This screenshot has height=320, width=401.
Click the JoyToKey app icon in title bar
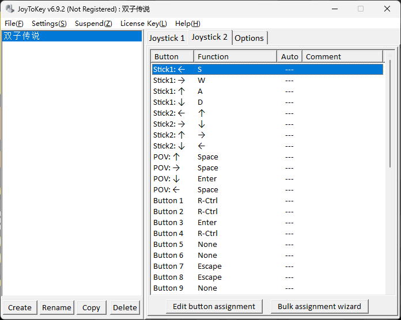(x=10, y=9)
